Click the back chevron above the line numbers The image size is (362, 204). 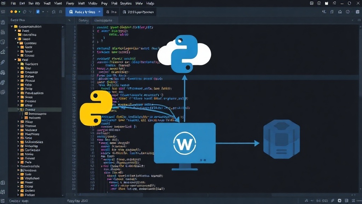70,20
